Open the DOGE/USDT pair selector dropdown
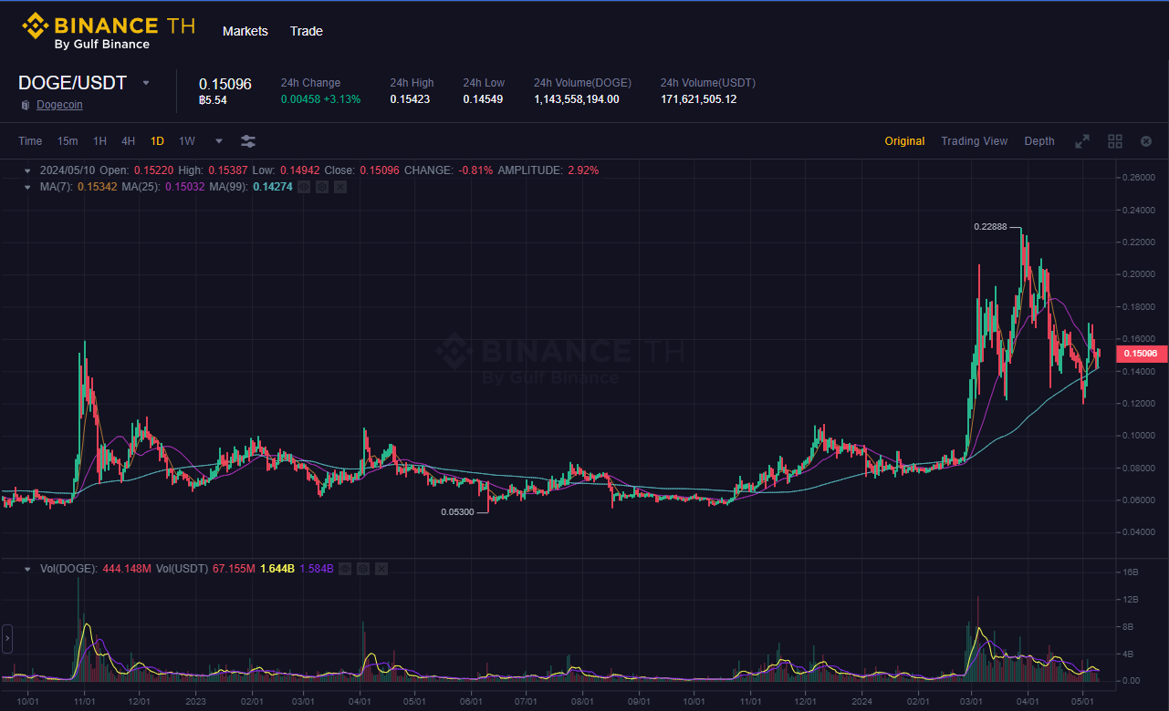 click(146, 83)
